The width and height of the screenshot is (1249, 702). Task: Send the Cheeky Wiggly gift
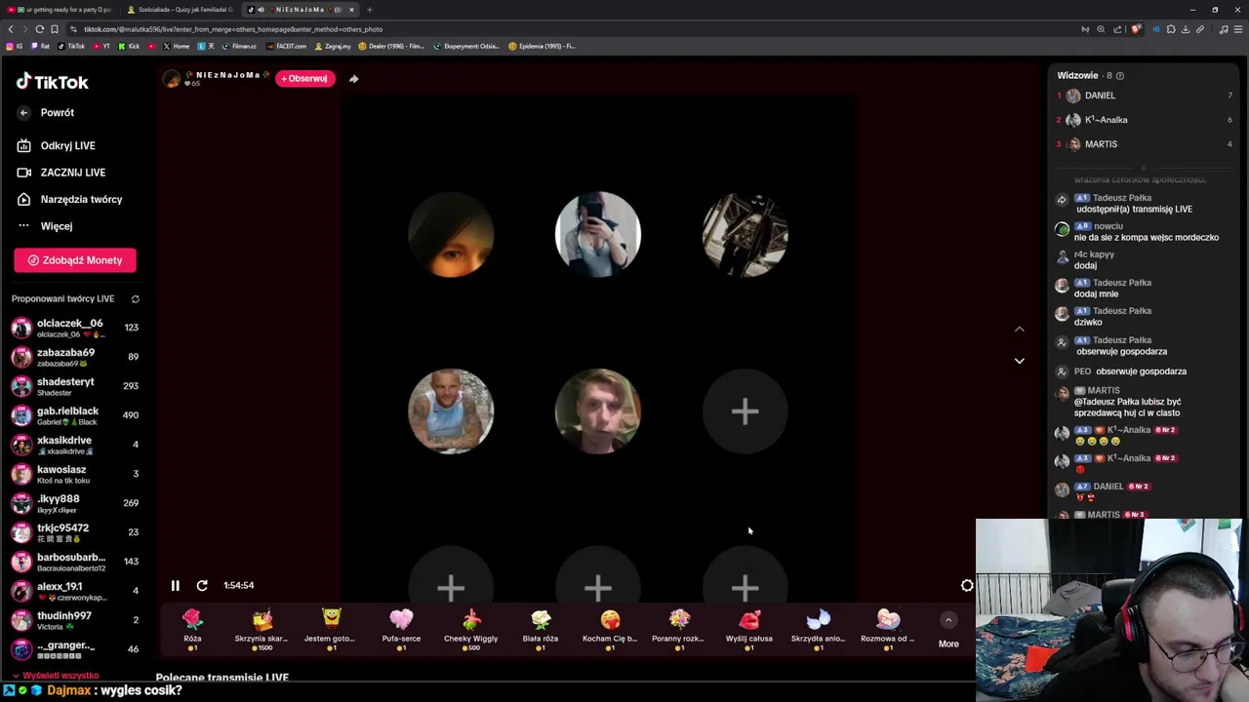[471, 629]
